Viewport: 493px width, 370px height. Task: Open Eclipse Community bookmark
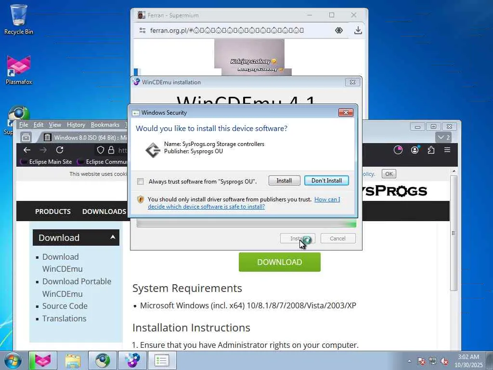(x=103, y=162)
